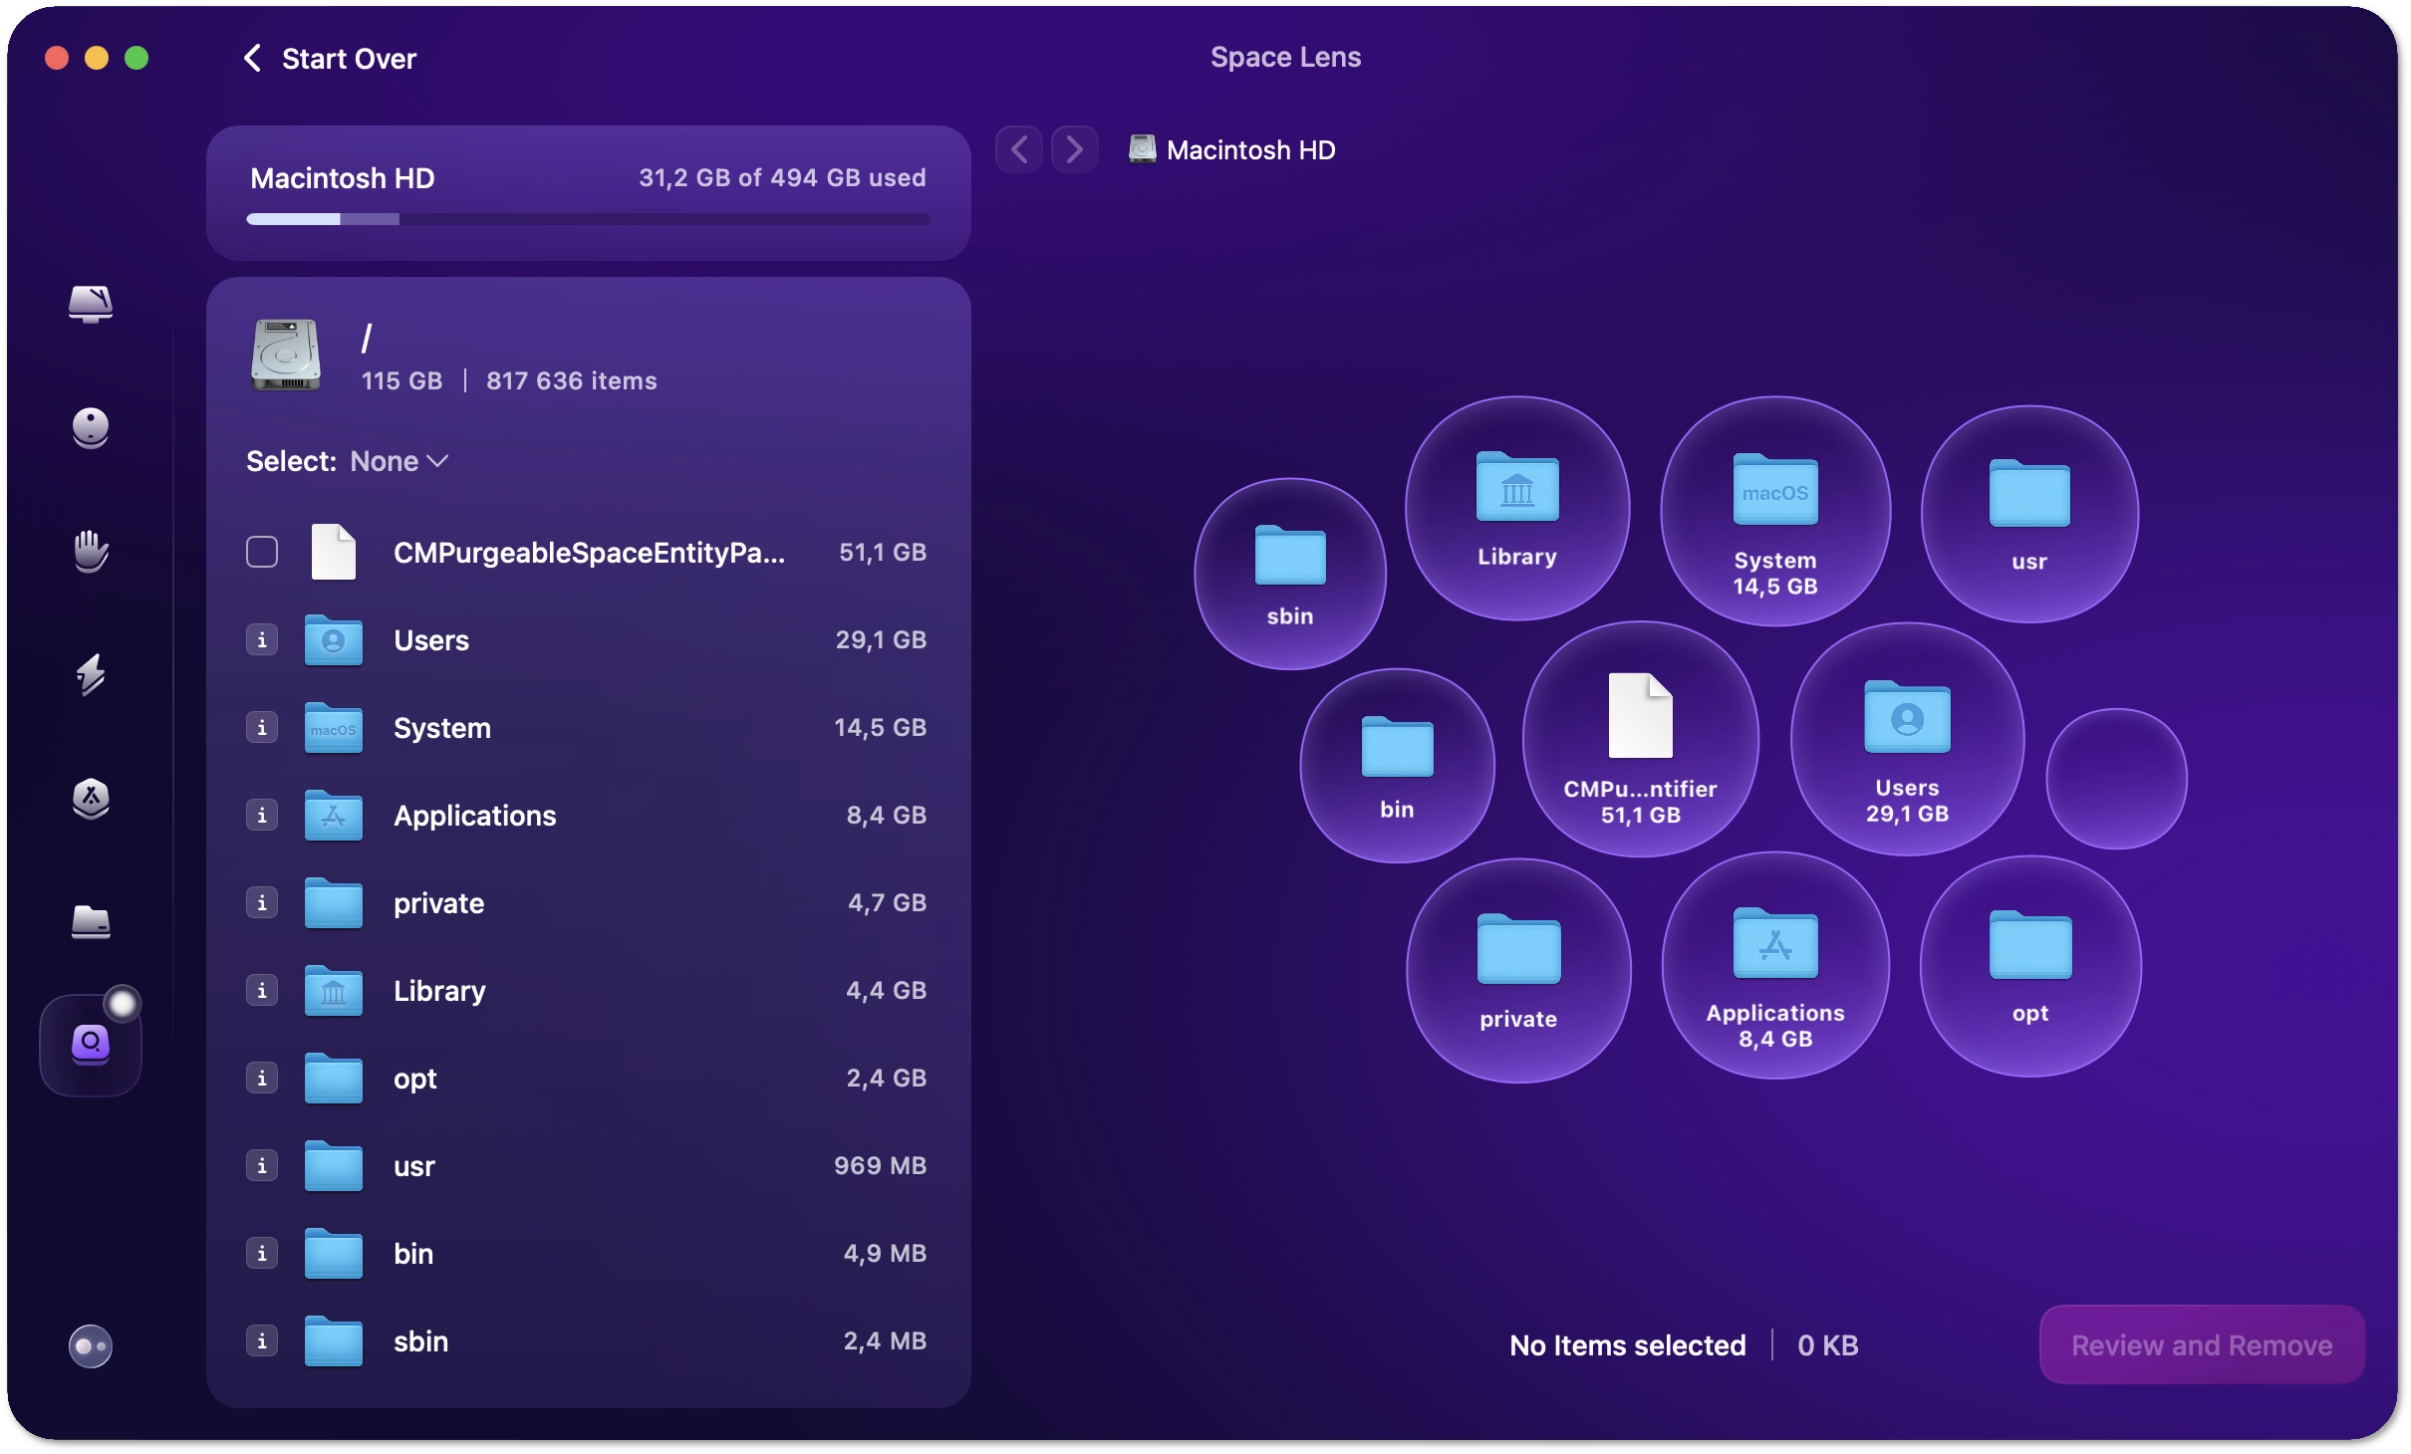This screenshot has width=2411, height=1454.
Task: Open the Cleanup sidebar icon
Action: point(90,428)
